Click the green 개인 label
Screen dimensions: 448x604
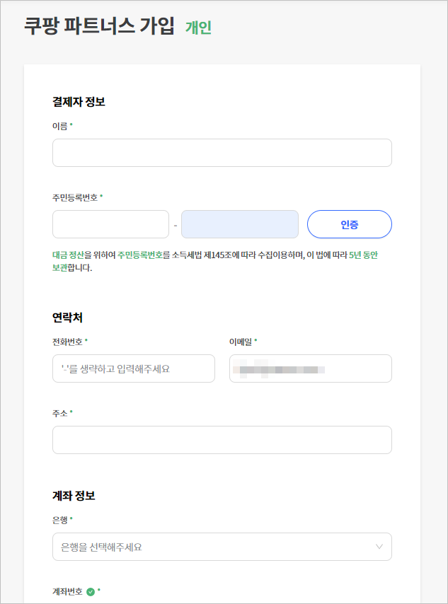[199, 28]
